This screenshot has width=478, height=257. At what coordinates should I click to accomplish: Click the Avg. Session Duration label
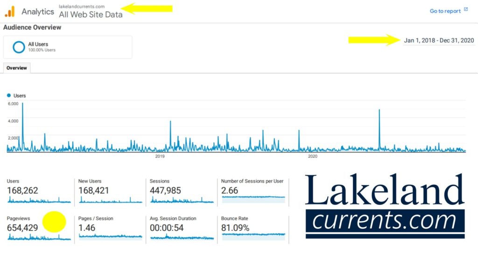click(x=173, y=218)
